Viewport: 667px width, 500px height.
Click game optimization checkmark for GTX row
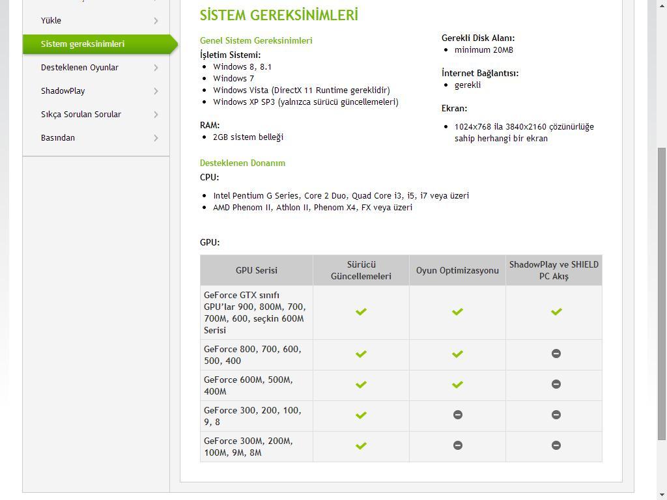pyautogui.click(x=457, y=312)
